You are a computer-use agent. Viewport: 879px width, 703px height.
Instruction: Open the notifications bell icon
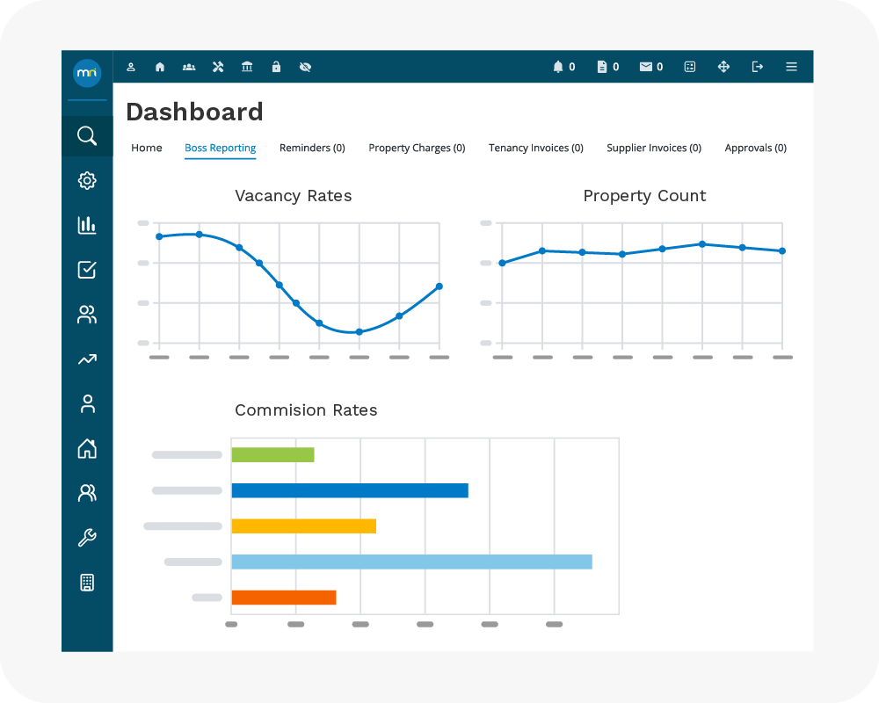(558, 67)
